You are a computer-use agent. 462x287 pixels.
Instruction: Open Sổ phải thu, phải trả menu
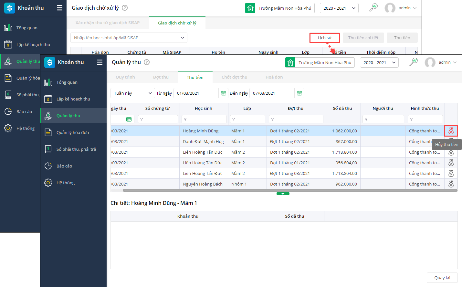pos(76,149)
